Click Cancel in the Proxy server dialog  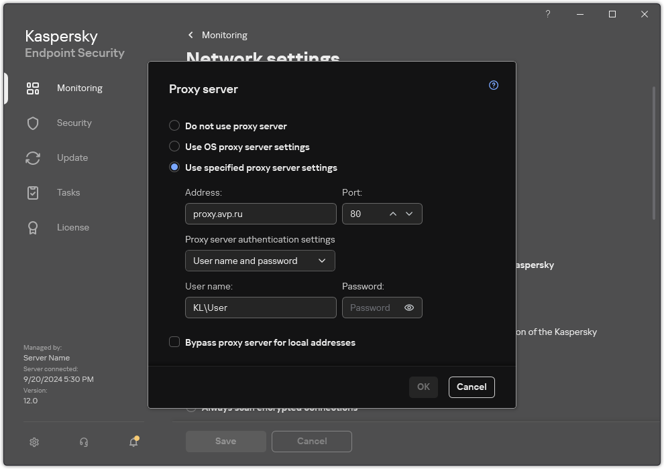(472, 387)
